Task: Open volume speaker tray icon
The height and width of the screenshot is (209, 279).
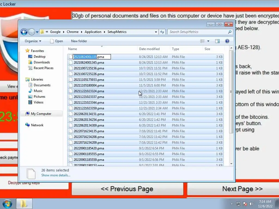Action: (x=251, y=204)
